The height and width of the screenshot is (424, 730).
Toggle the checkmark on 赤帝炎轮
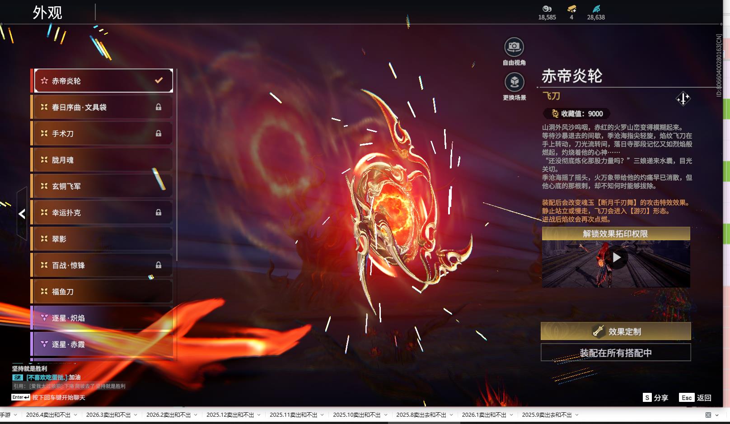[x=159, y=80]
